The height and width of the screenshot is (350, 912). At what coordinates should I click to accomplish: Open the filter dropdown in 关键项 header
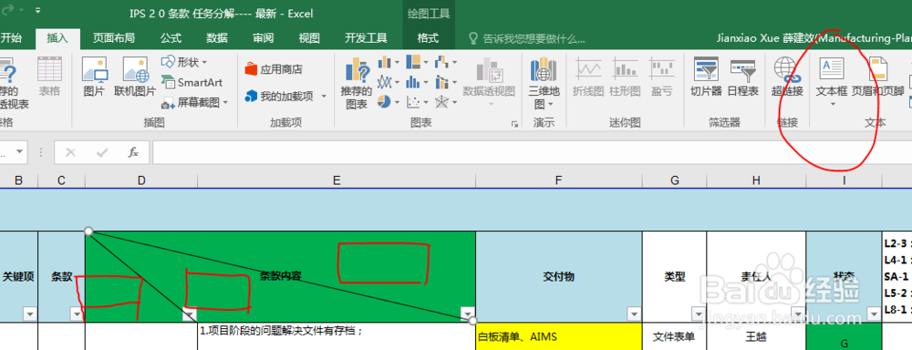click(30, 314)
